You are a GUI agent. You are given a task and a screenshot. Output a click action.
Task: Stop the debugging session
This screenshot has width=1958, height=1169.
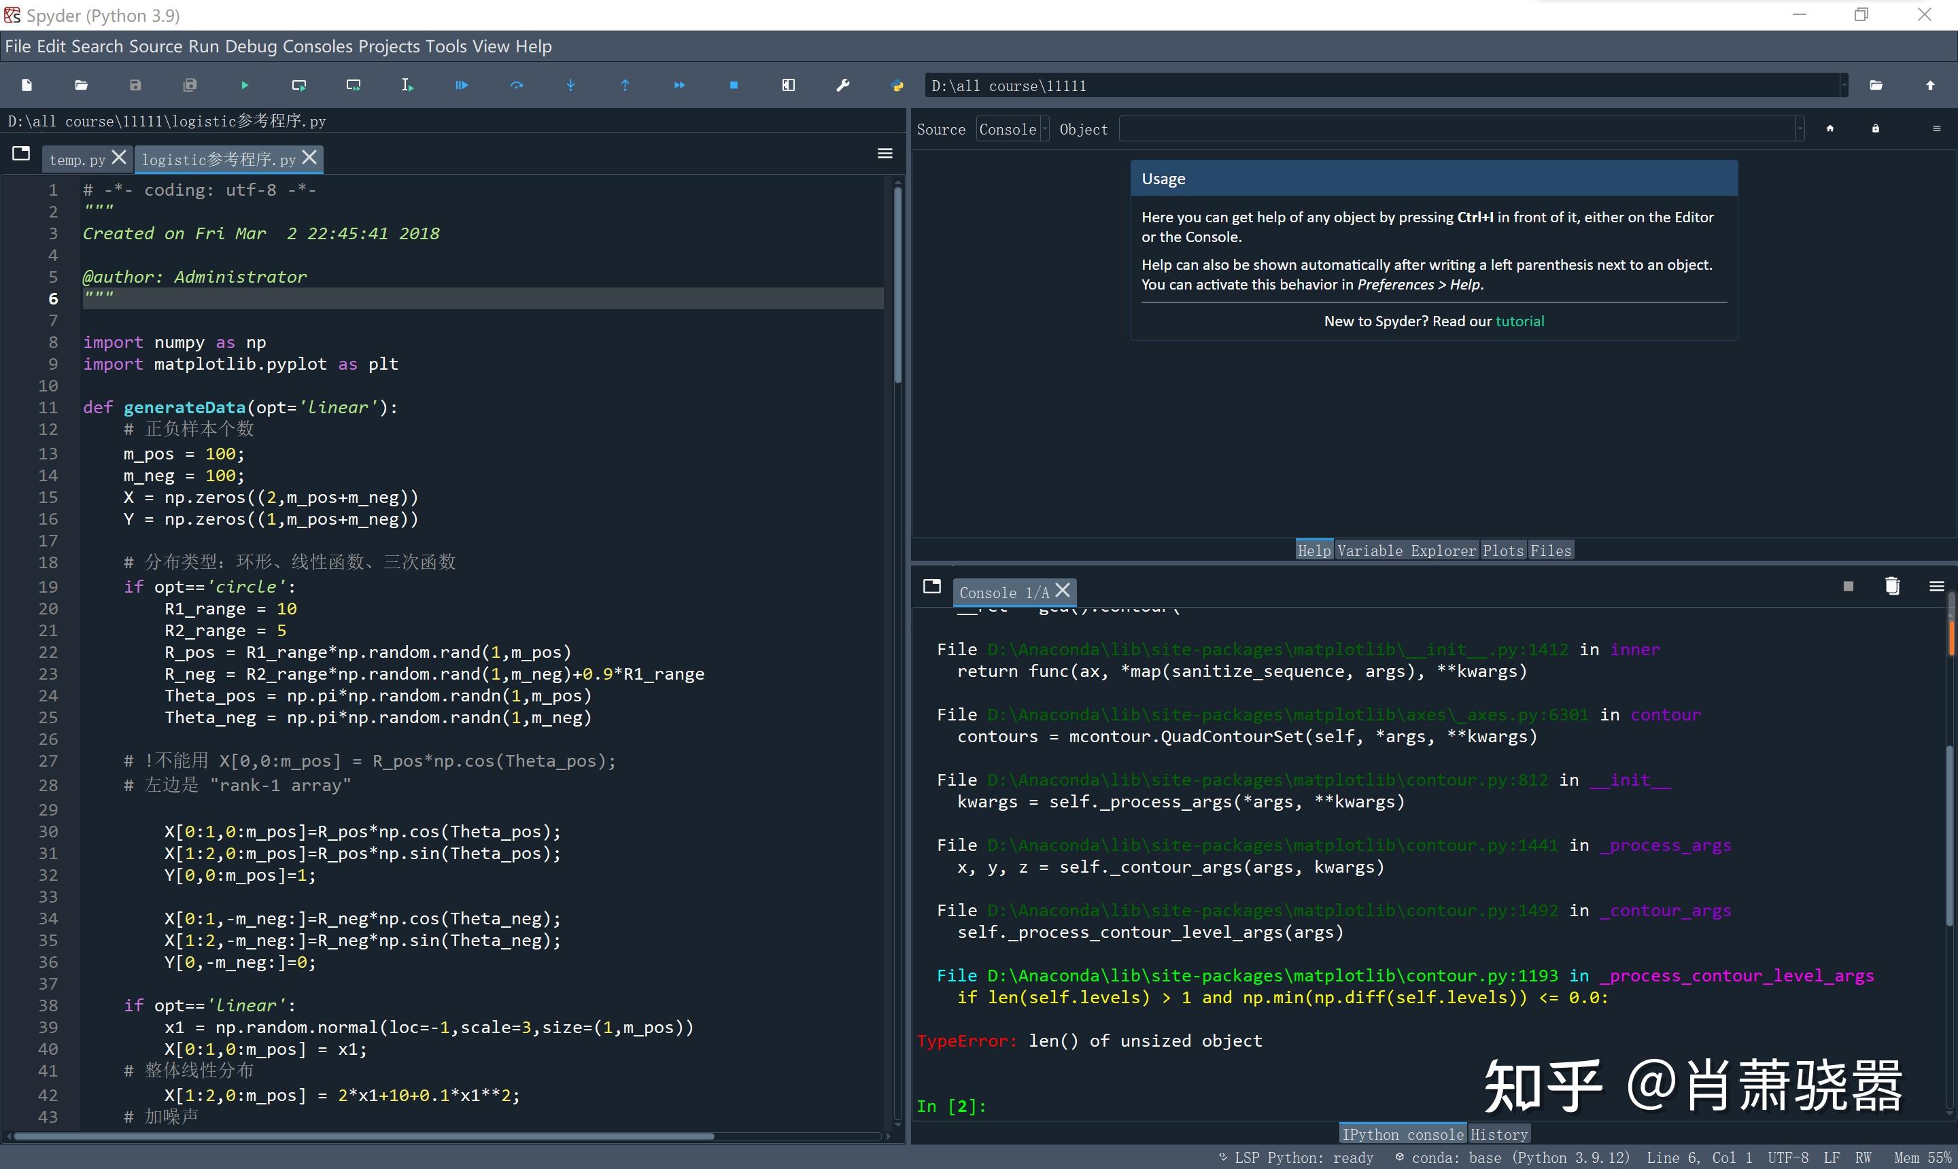click(733, 85)
